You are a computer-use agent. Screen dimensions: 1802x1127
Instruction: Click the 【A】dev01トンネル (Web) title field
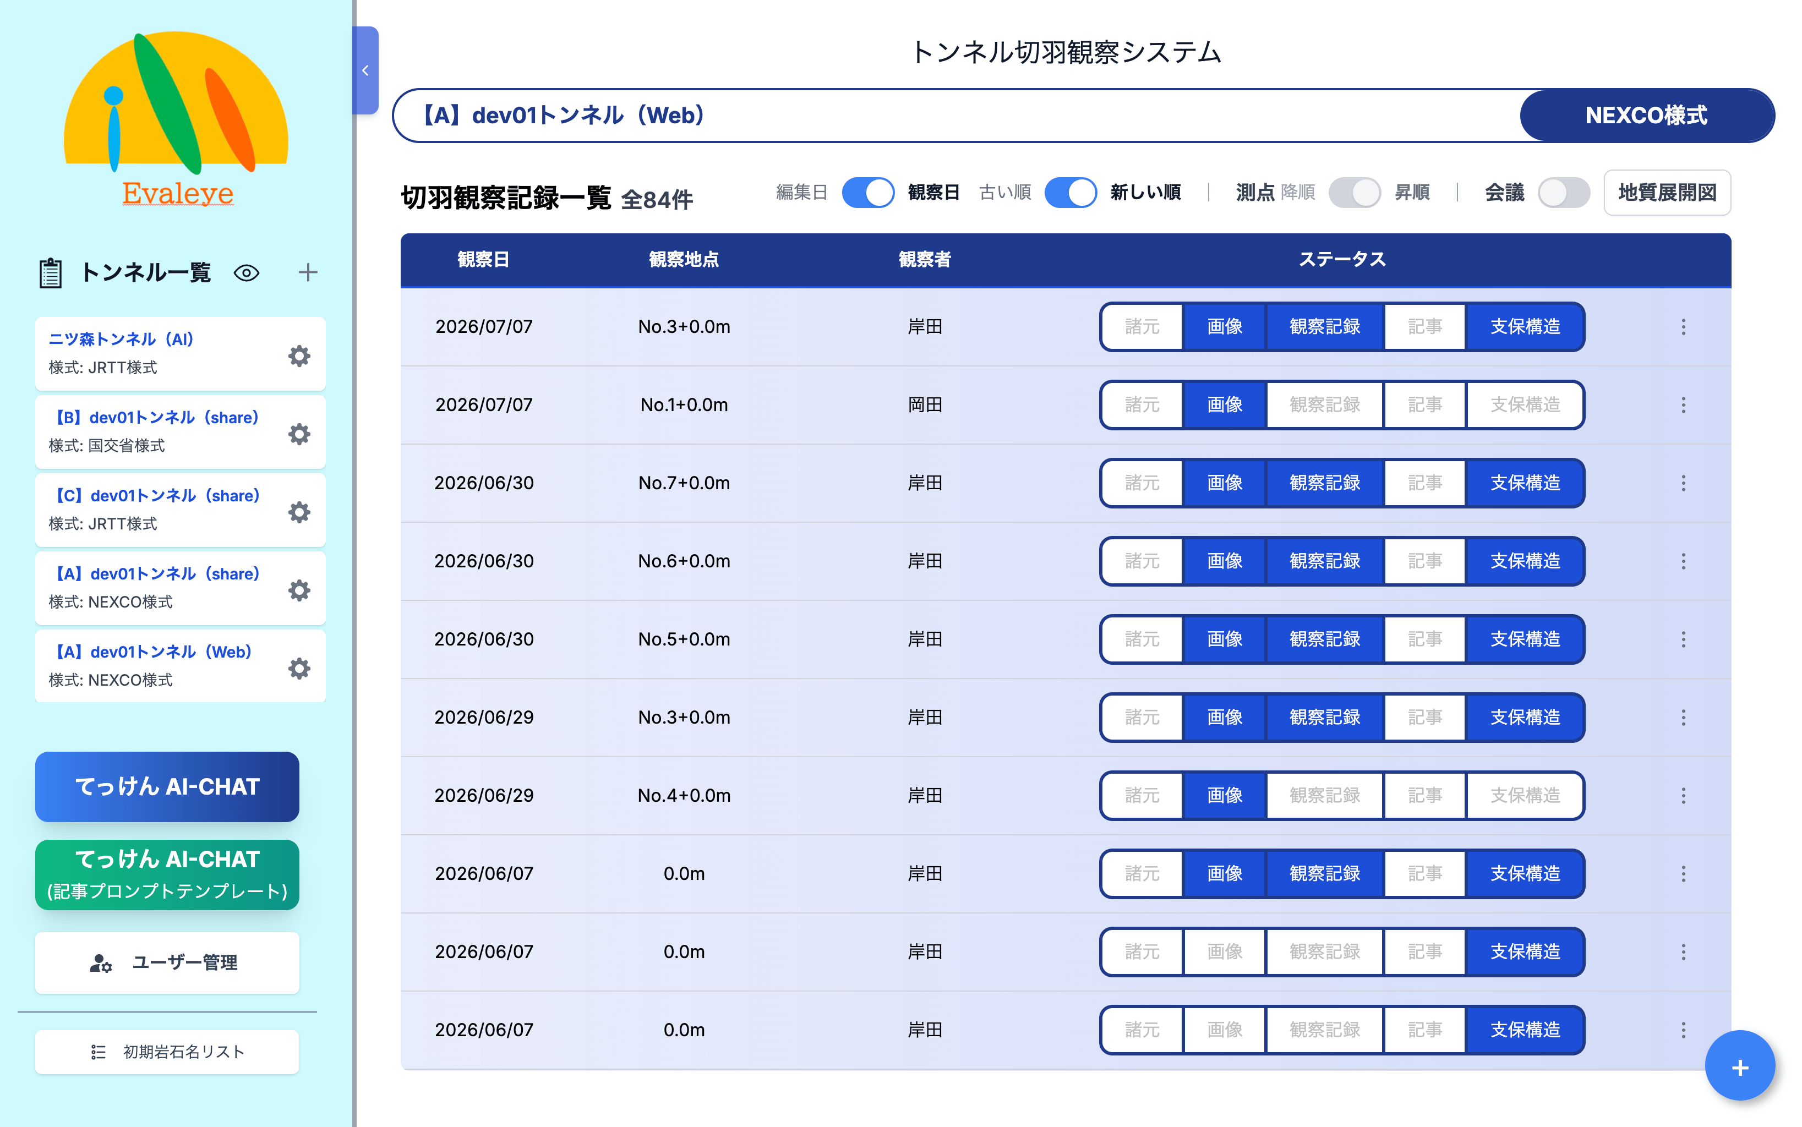[x=956, y=116]
